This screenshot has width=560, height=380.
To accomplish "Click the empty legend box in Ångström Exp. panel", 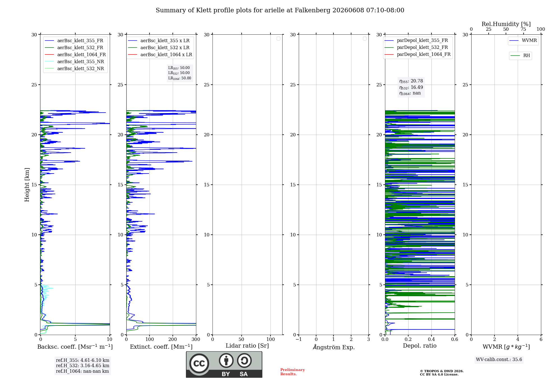I will coord(365,39).
